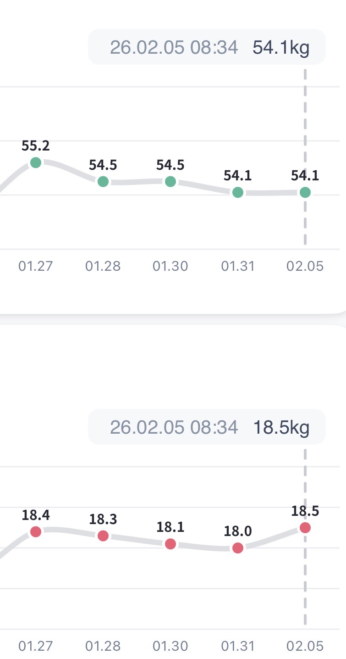Tap the green 54.1 point on 02.05

point(305,192)
